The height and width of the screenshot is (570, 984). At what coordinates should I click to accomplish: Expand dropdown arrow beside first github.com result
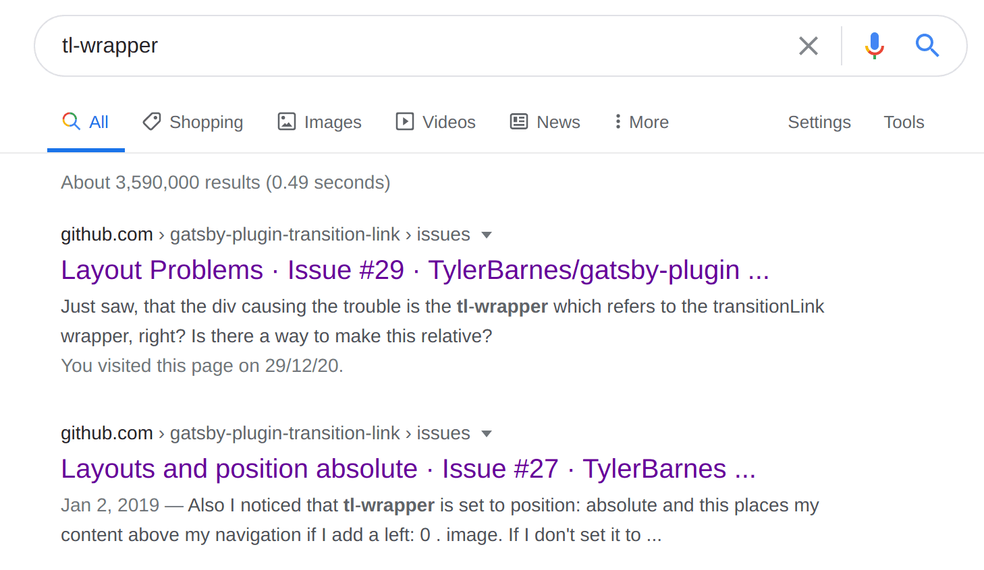tap(487, 235)
